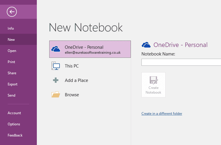Screen dimensions: 221x145
Task: Click the Create Notebook button label
Action: point(154,90)
